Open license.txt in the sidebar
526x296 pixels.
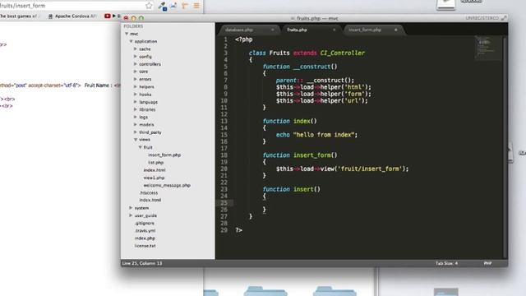[145, 246]
